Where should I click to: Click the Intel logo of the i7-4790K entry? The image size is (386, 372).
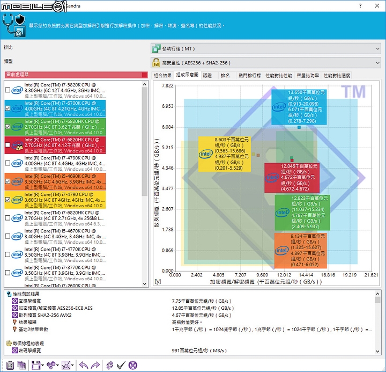17,163
